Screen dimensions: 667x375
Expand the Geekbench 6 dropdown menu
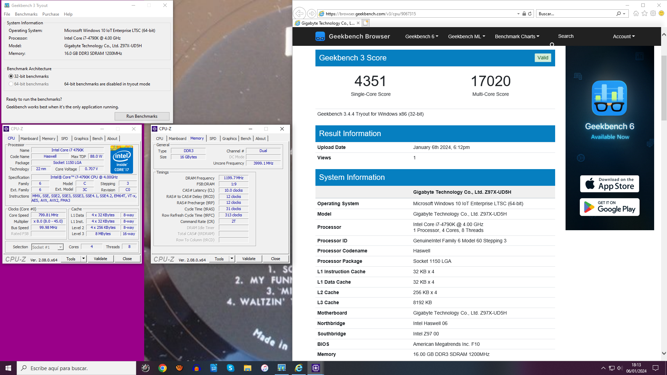tap(421, 36)
